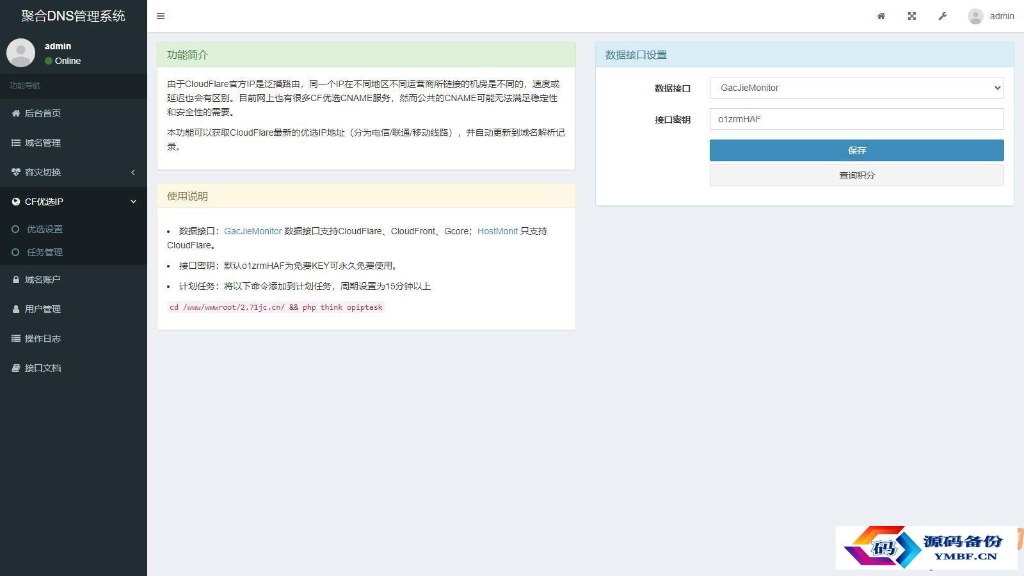Click the 聚合DNS管理系统 logo title

(74, 16)
